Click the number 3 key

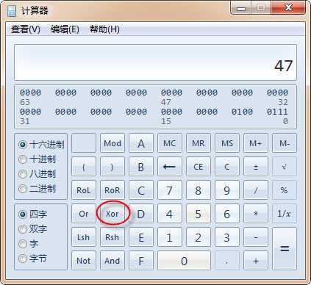pyautogui.click(x=227, y=237)
